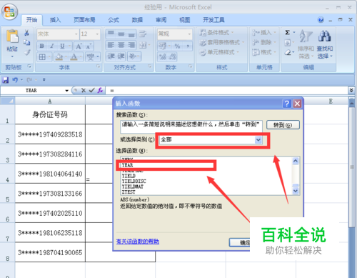The width and height of the screenshot is (357, 278).
Task: Click the search function description field
Action: (191, 126)
